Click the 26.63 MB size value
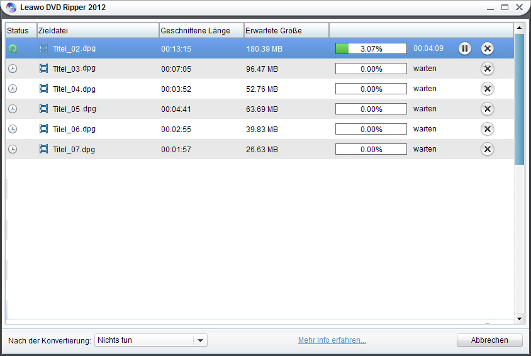 pos(262,150)
